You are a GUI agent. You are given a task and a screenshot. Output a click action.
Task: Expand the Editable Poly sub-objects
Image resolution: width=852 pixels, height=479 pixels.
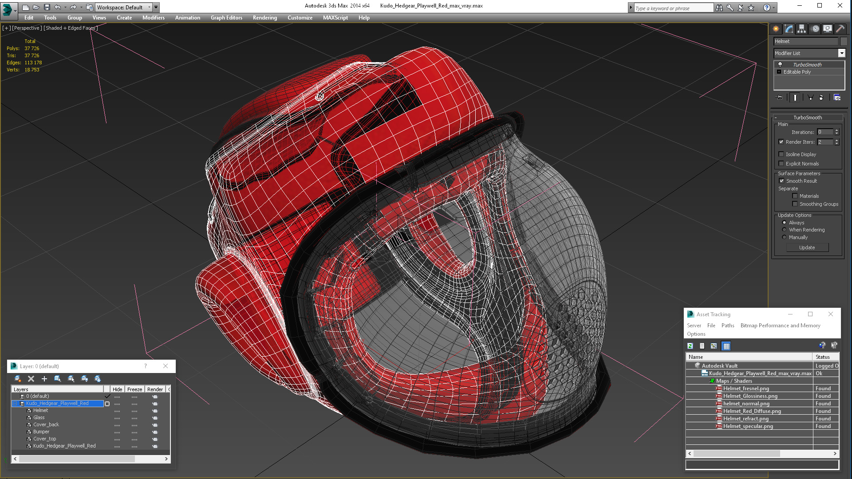779,72
